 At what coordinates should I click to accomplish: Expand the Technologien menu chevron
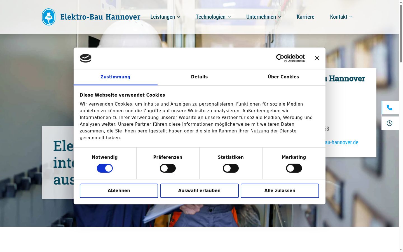coord(229,17)
